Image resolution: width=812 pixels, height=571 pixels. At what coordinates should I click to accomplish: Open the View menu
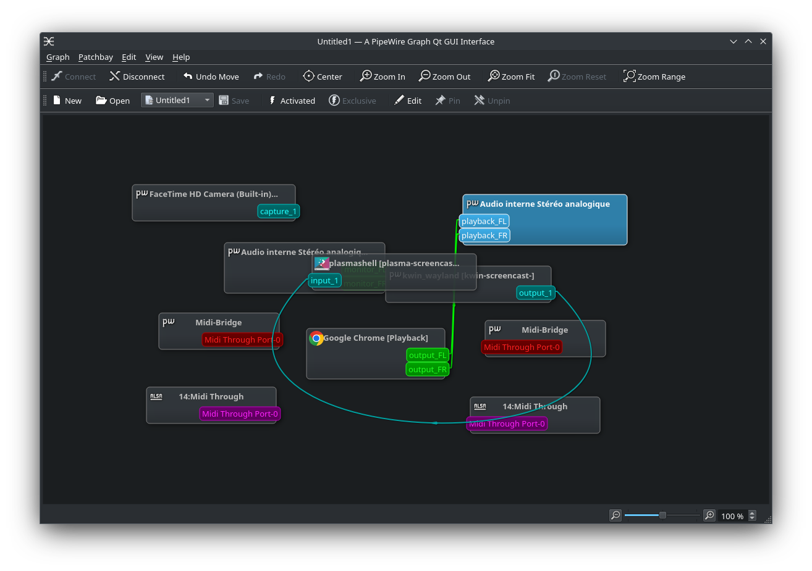154,57
